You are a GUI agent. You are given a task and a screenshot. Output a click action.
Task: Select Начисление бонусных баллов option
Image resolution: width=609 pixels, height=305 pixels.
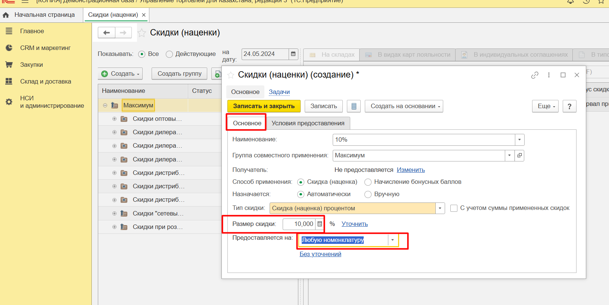[368, 182]
